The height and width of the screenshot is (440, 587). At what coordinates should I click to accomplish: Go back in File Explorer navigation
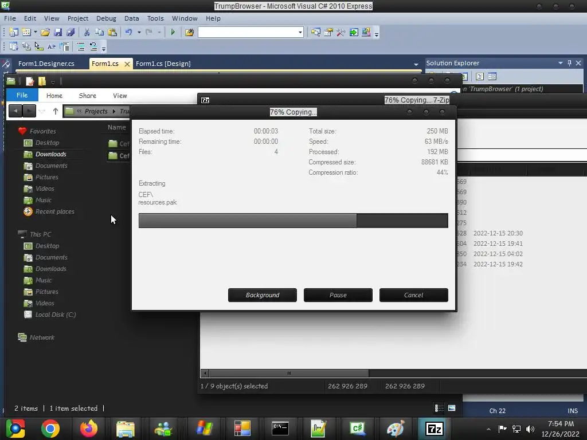pos(15,111)
